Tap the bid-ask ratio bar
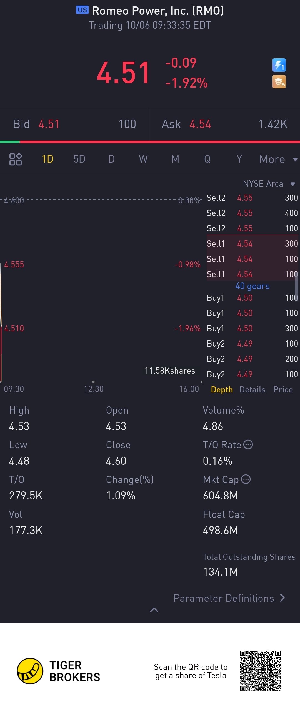The width and height of the screenshot is (300, 719). click(x=150, y=142)
